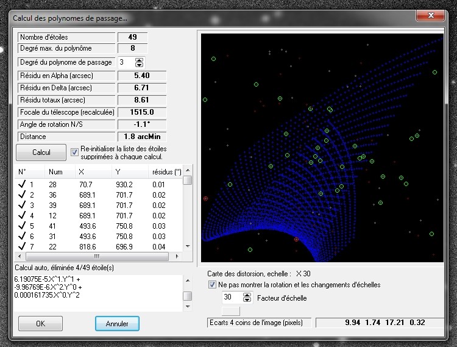The image size is (457, 347).
Task: Sort by the résidus column header
Action: click(166, 172)
